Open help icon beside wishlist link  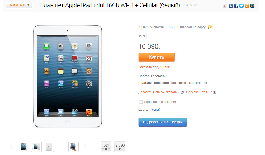click(182, 92)
